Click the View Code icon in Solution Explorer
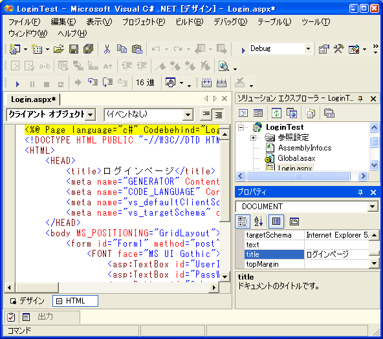The height and width of the screenshot is (339, 383). pyautogui.click(x=243, y=113)
